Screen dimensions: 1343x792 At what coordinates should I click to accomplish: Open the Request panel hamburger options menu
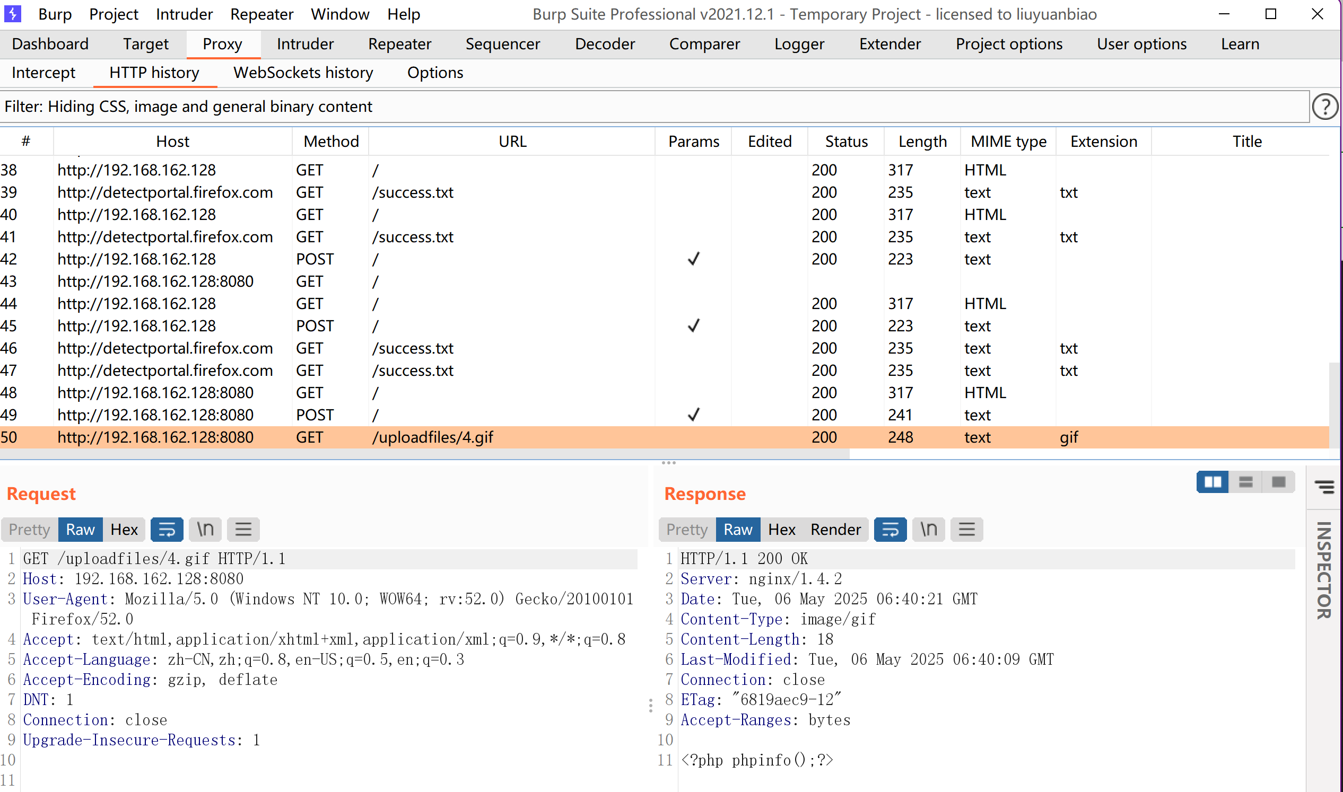point(243,530)
